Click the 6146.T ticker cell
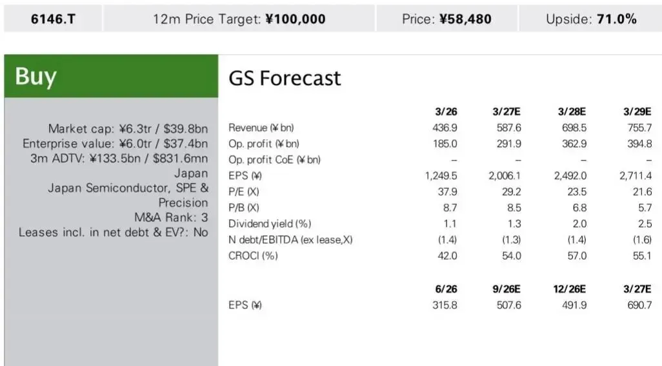Image resolution: width=662 pixels, height=366 pixels. 53,19
